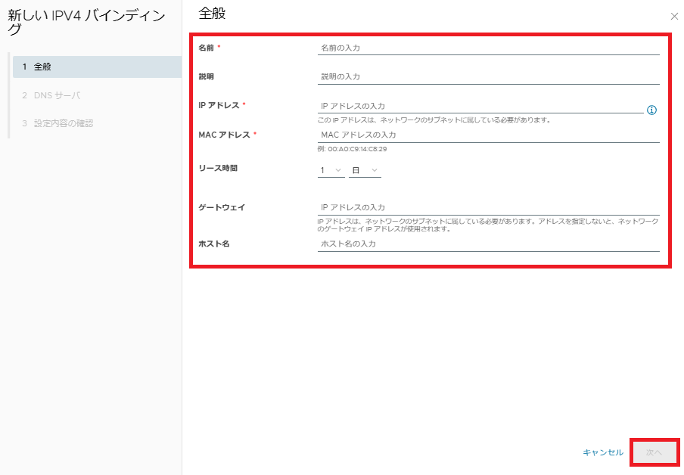The height and width of the screenshot is (475, 684).
Task: Click the 次へ button
Action: 654,453
